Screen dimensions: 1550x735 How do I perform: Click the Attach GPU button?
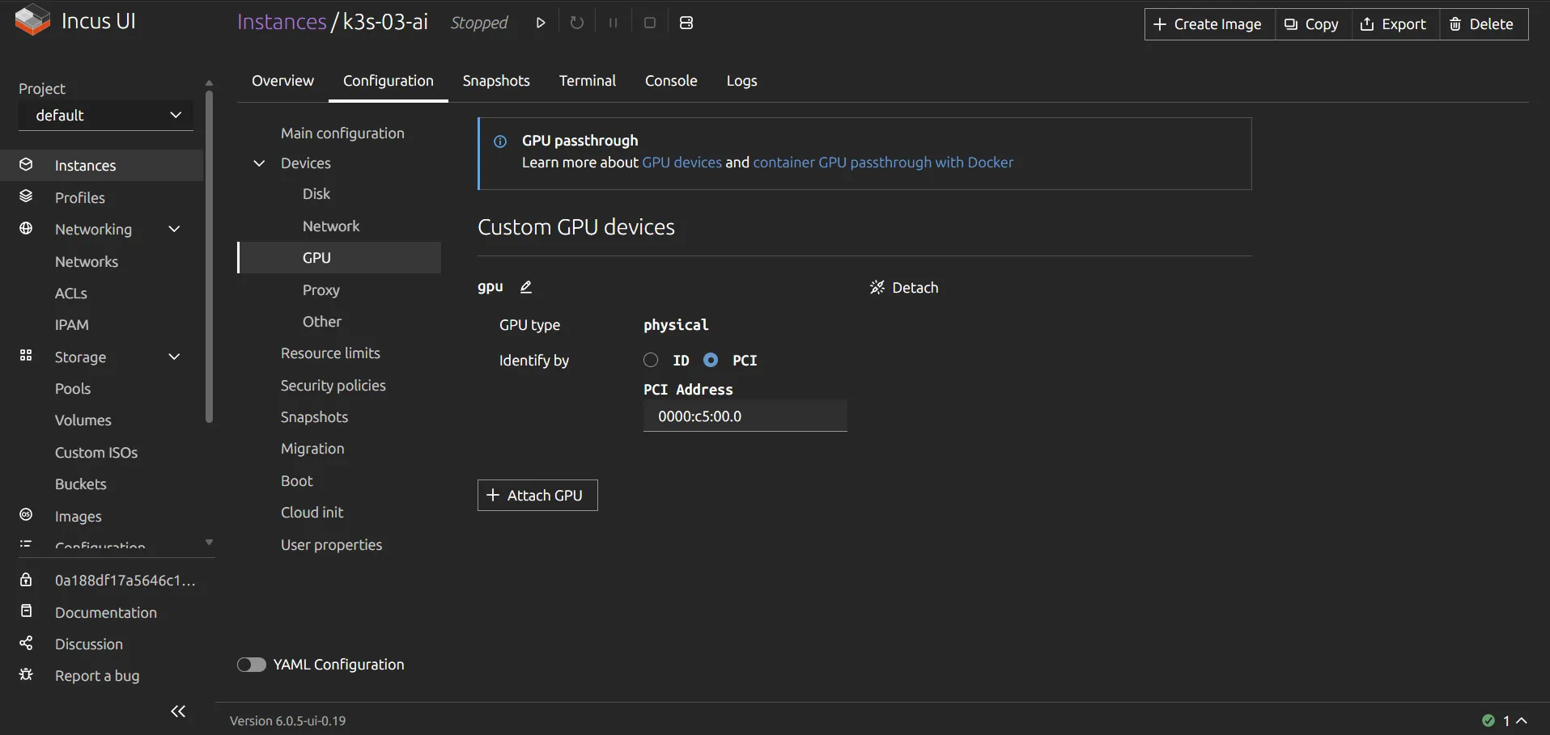point(537,496)
